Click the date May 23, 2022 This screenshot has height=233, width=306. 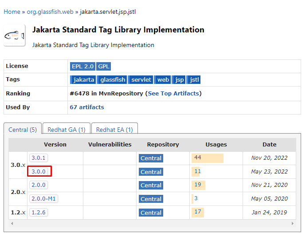(269, 171)
